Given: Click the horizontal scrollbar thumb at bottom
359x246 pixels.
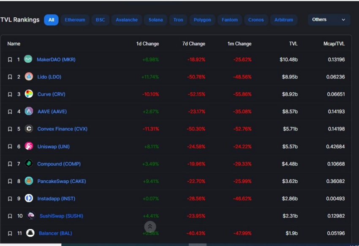Looking at the screenshot, I should pos(197,245).
